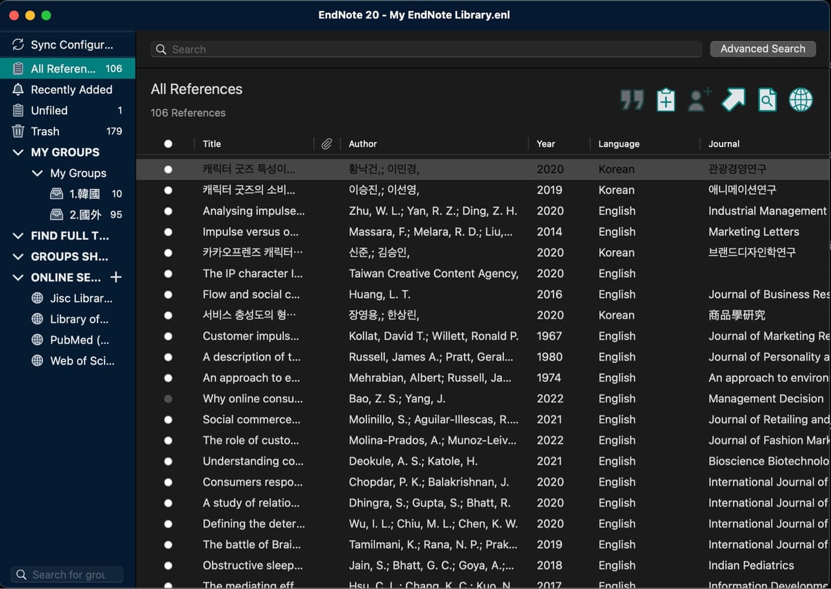The height and width of the screenshot is (589, 831).
Task: Select the reference by Huang, L. T.
Action: click(x=484, y=294)
